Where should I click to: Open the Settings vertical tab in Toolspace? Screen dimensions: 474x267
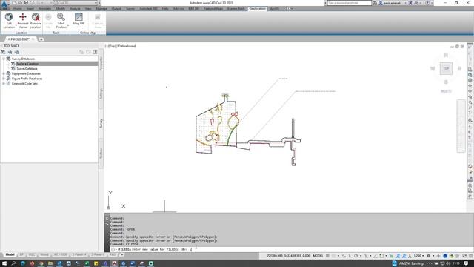click(x=101, y=93)
